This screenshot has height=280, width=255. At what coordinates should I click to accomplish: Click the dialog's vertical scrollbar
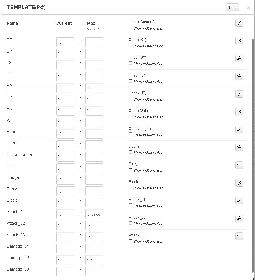point(253,143)
